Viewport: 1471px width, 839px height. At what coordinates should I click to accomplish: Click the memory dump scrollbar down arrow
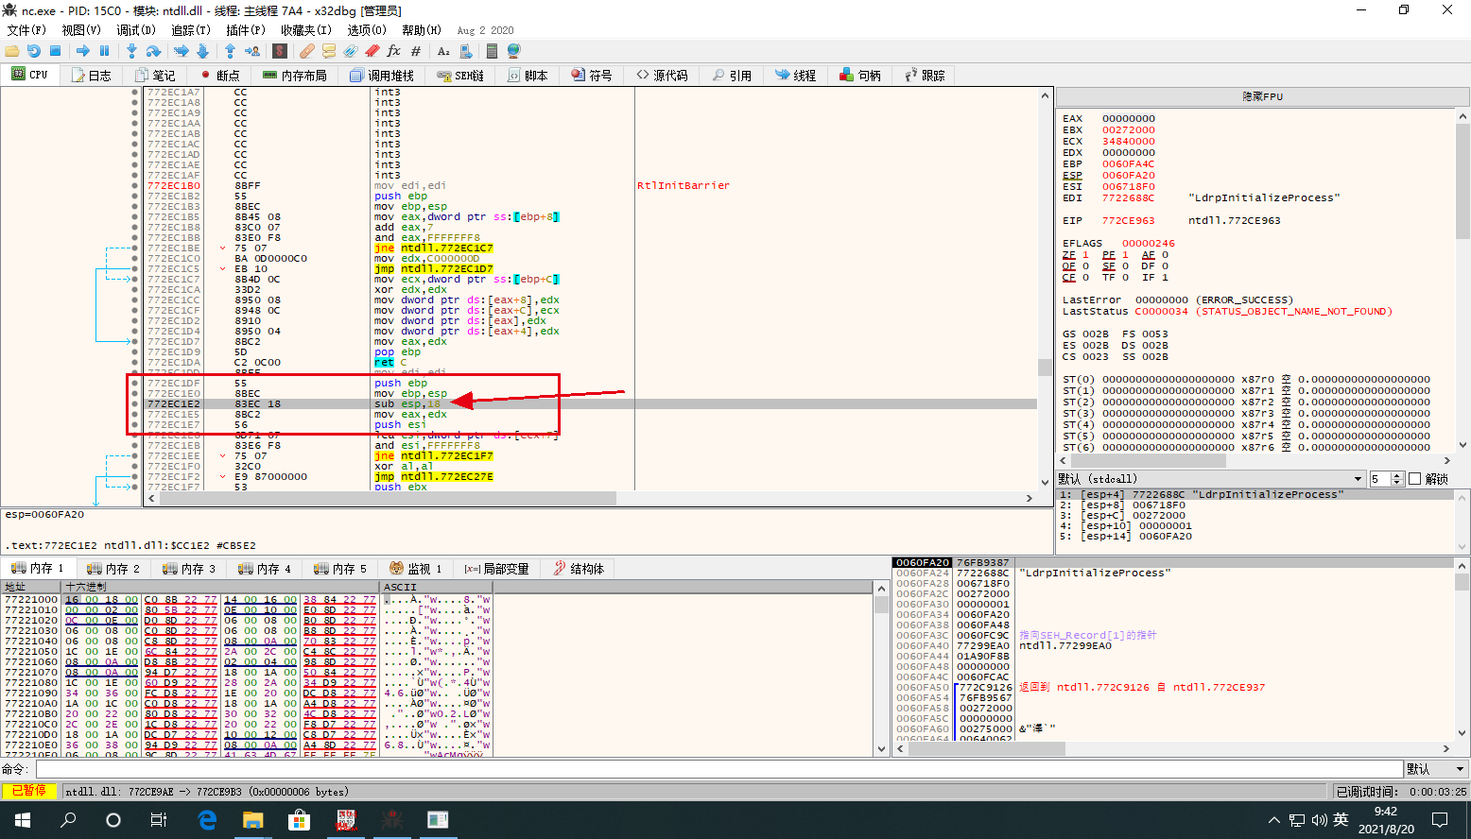tap(882, 749)
